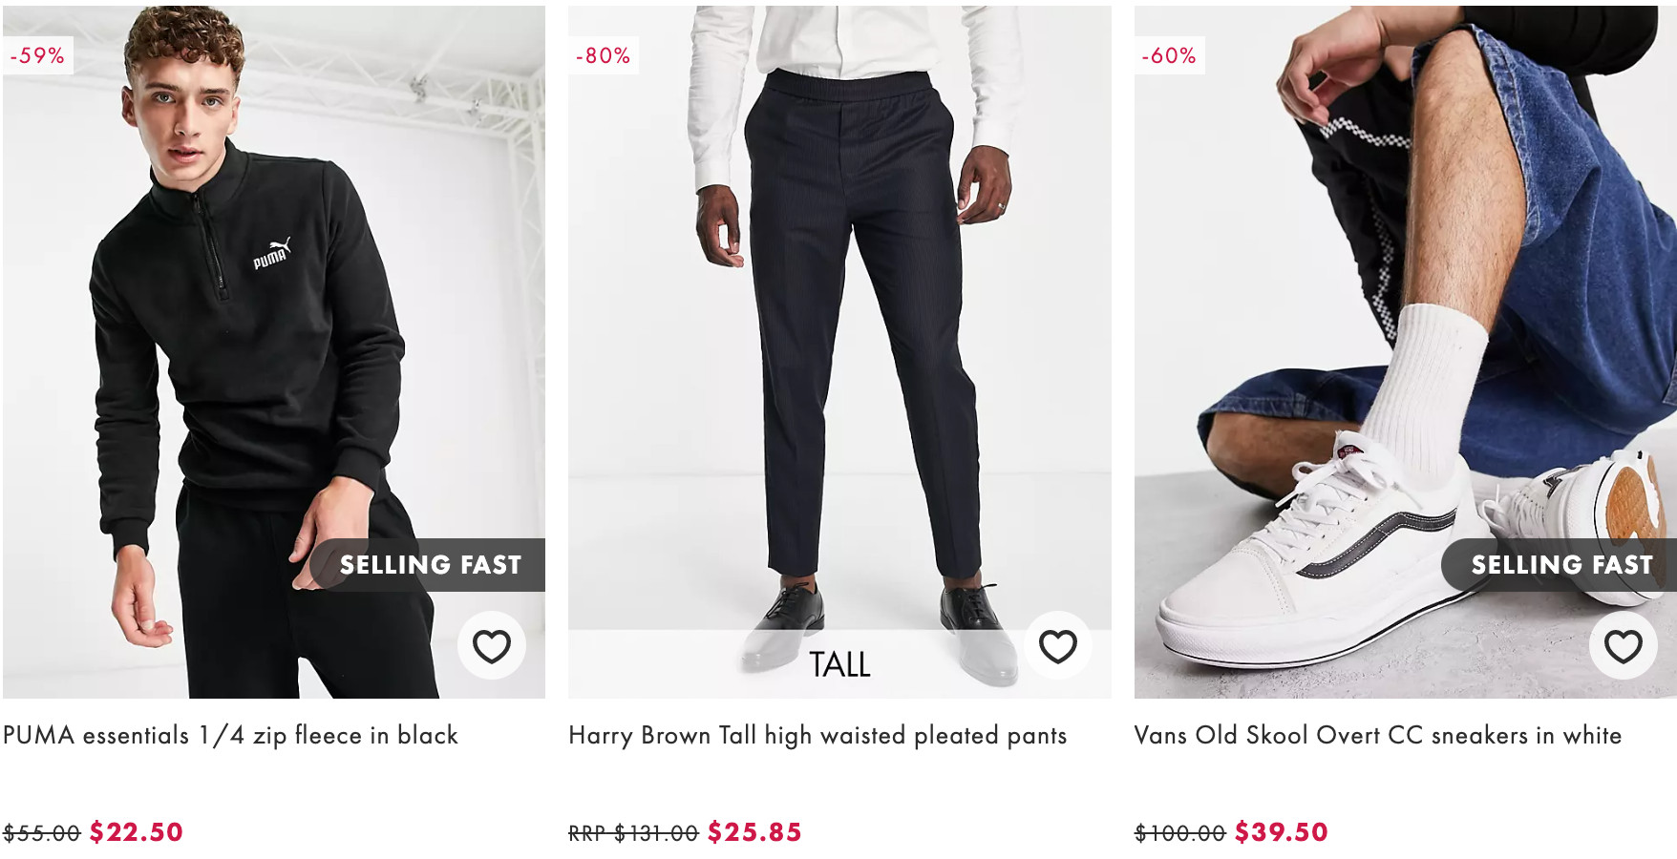
Task: Click the TALL label on pants image
Action: click(x=839, y=664)
